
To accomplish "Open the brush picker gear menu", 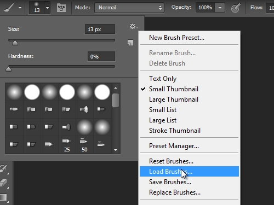I will (x=134, y=26).
